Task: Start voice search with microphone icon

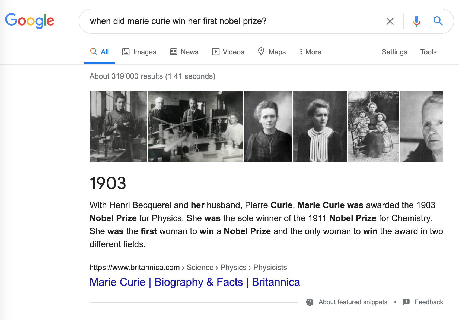Action: [x=416, y=21]
